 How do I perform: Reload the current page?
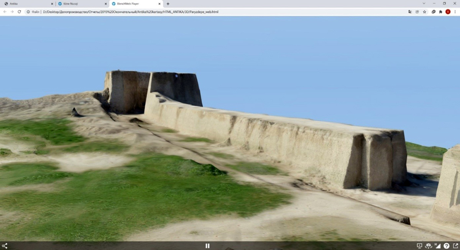19,12
